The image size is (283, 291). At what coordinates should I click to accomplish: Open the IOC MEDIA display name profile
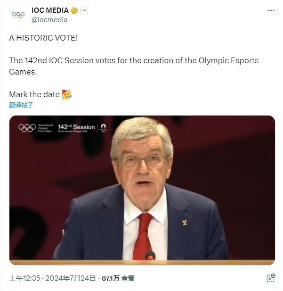tap(50, 10)
